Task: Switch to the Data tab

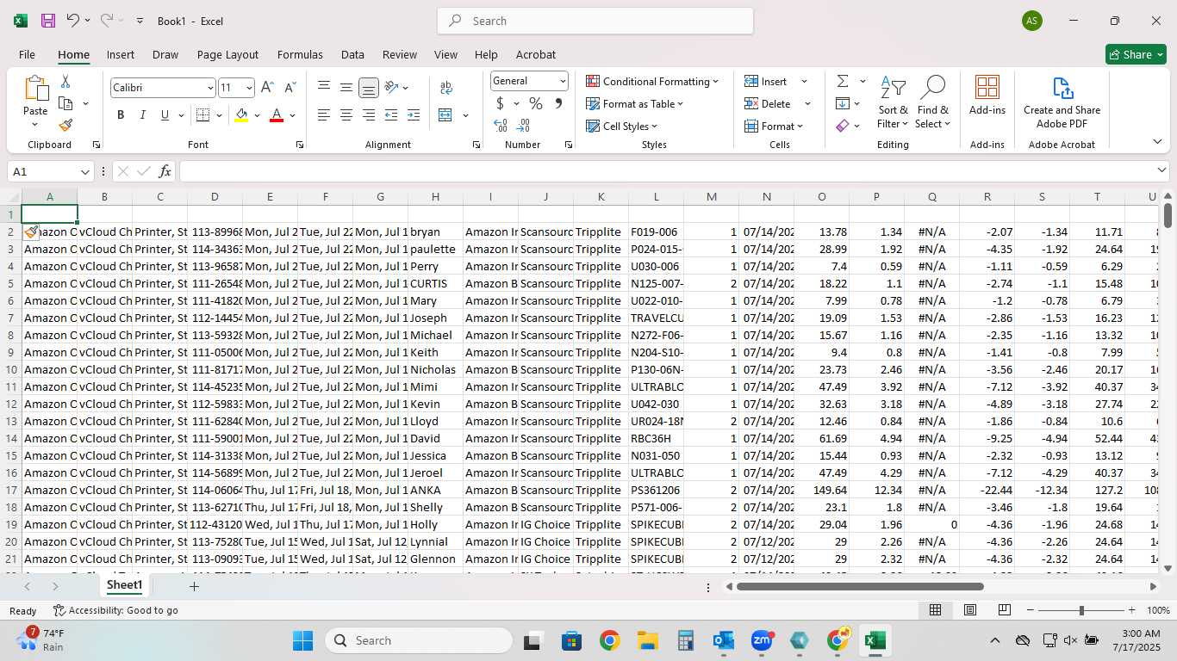Action: click(352, 54)
